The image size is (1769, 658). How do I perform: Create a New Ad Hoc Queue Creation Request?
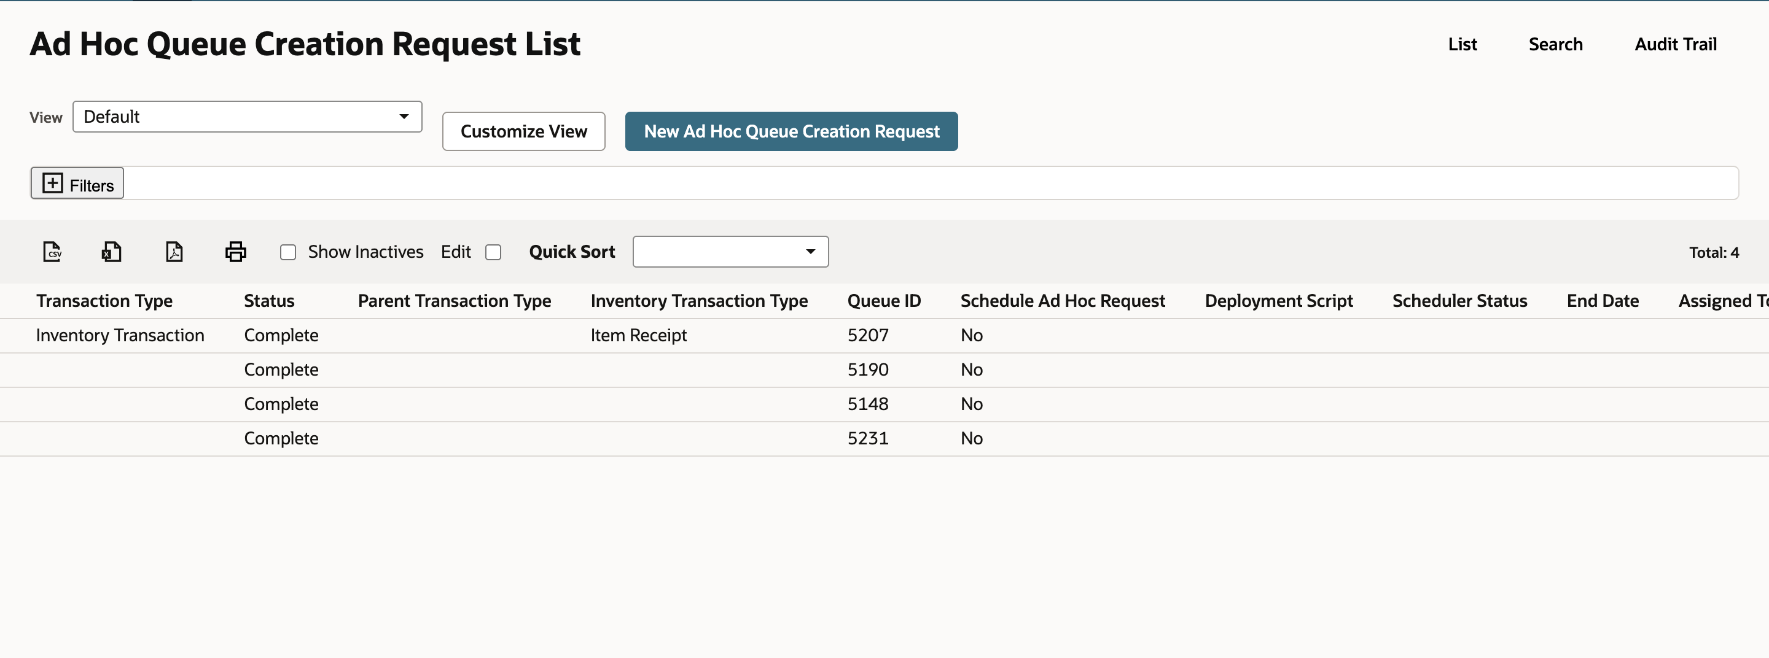click(x=791, y=131)
